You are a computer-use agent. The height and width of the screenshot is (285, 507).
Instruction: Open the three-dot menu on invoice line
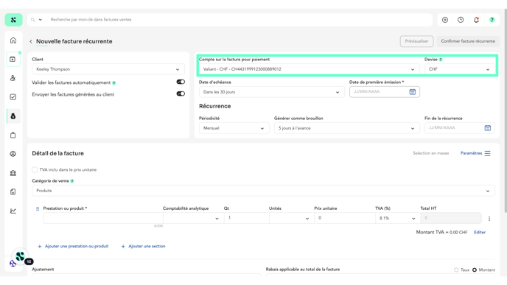coord(489,219)
